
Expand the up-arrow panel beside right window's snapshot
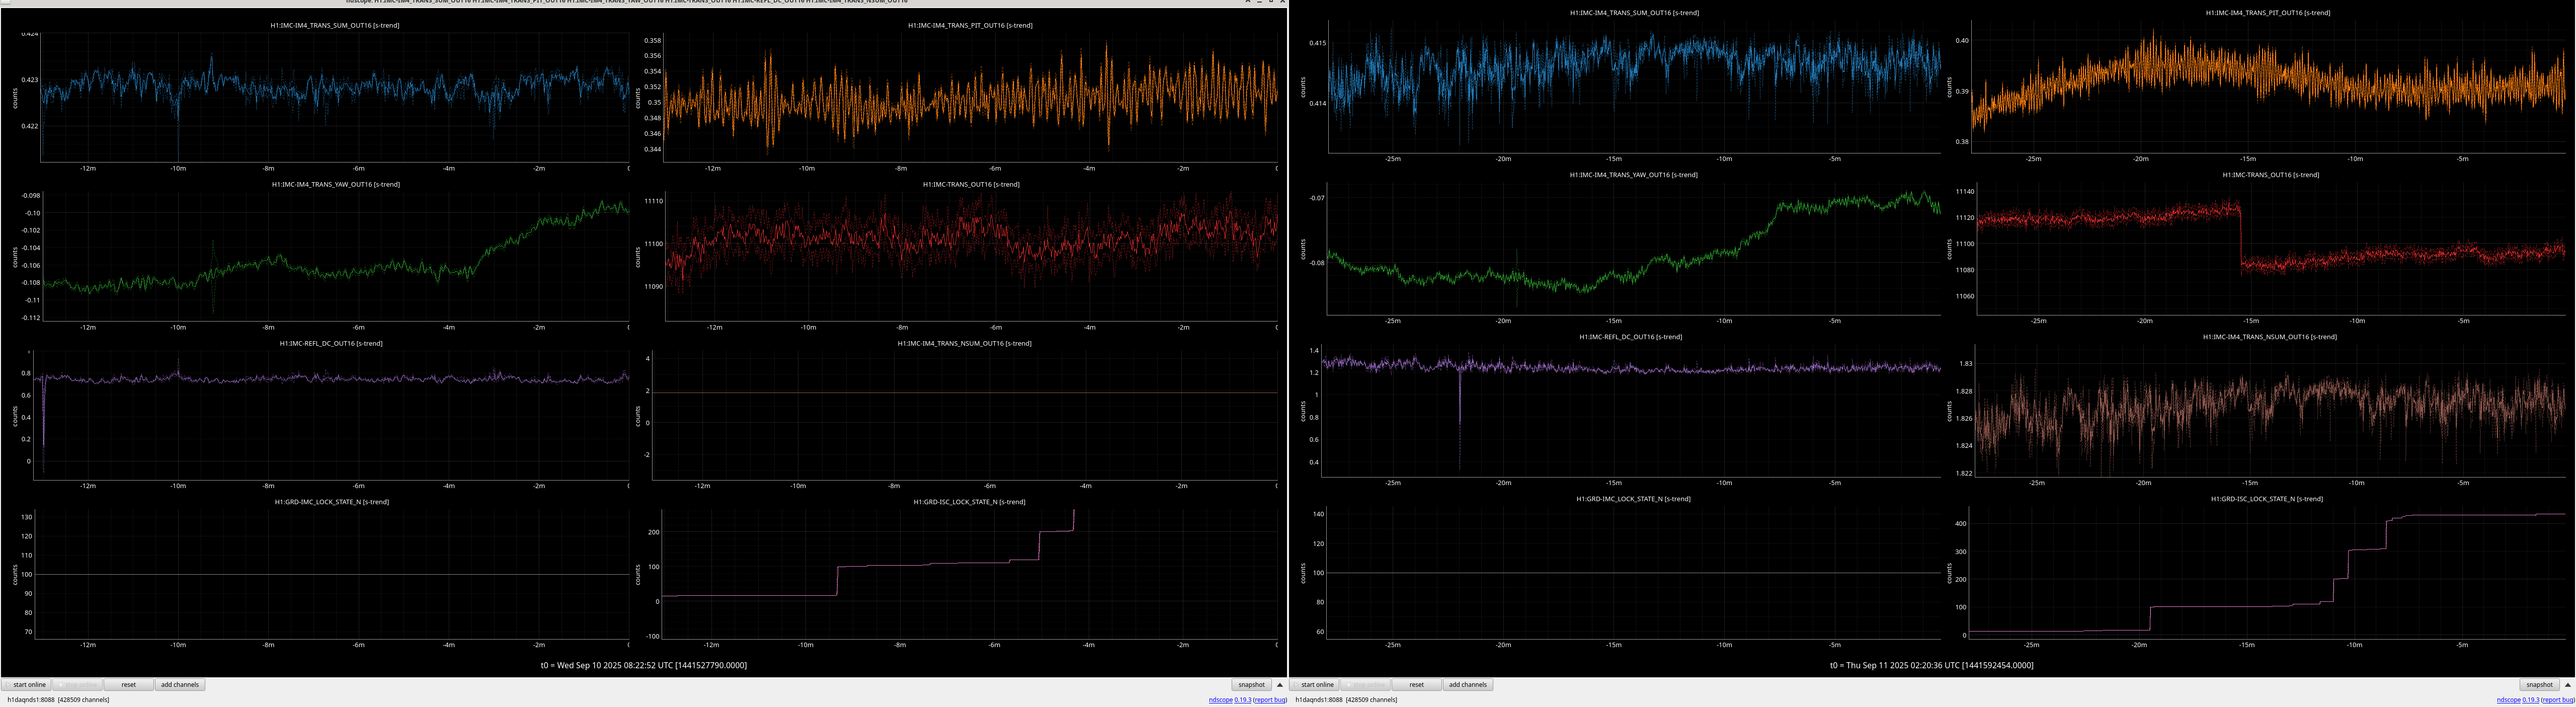pyautogui.click(x=2567, y=685)
